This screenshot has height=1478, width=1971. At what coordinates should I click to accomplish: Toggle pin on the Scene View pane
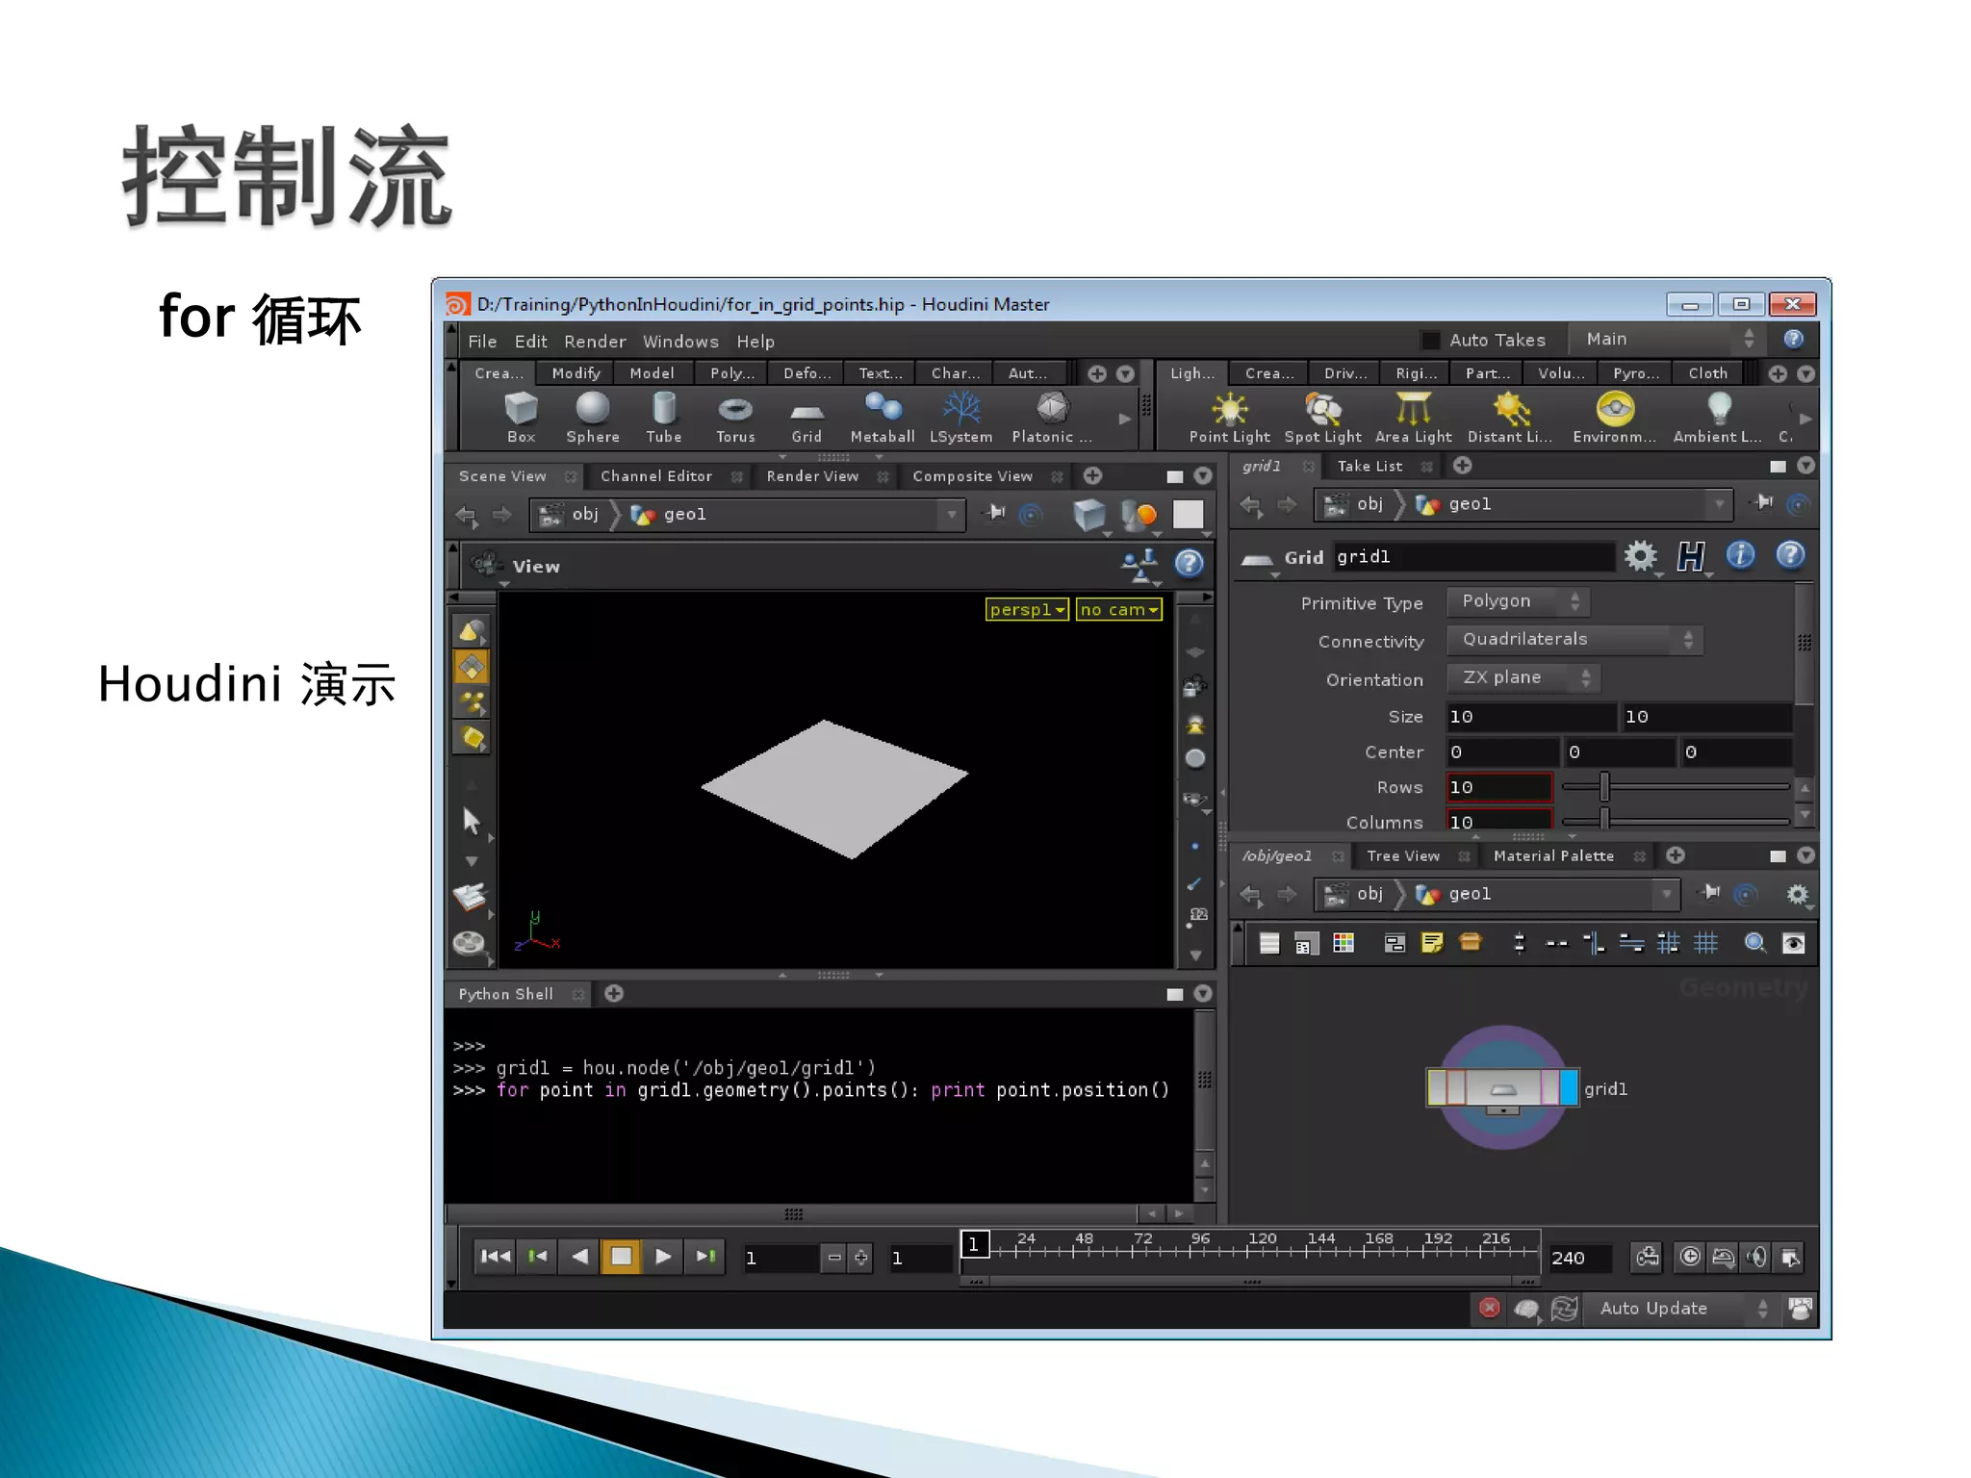pos(995,514)
